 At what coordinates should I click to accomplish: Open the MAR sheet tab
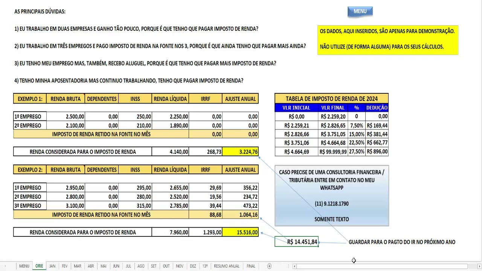tap(78, 266)
